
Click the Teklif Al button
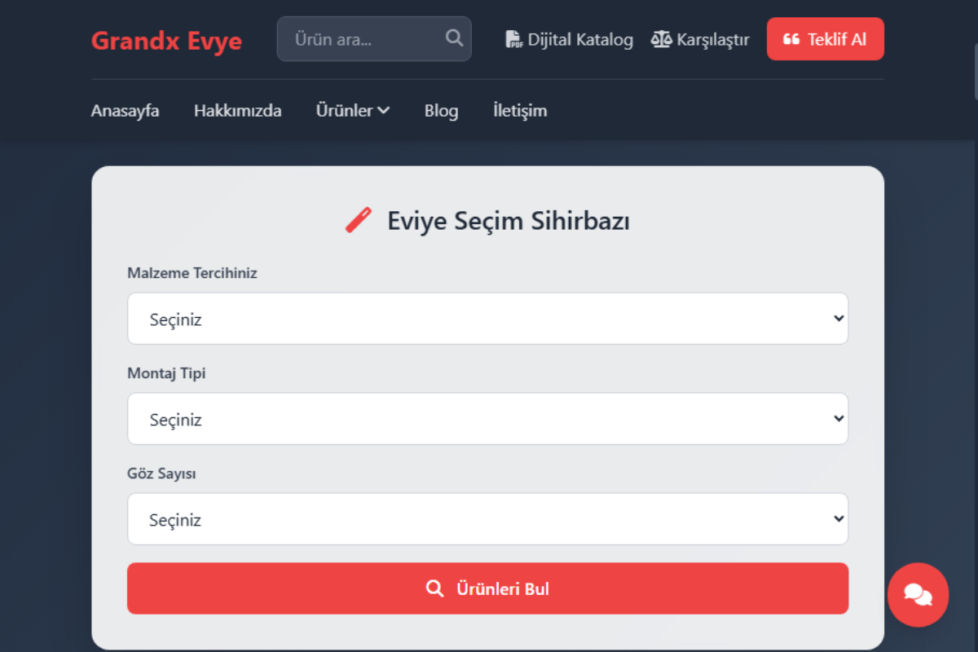point(825,38)
